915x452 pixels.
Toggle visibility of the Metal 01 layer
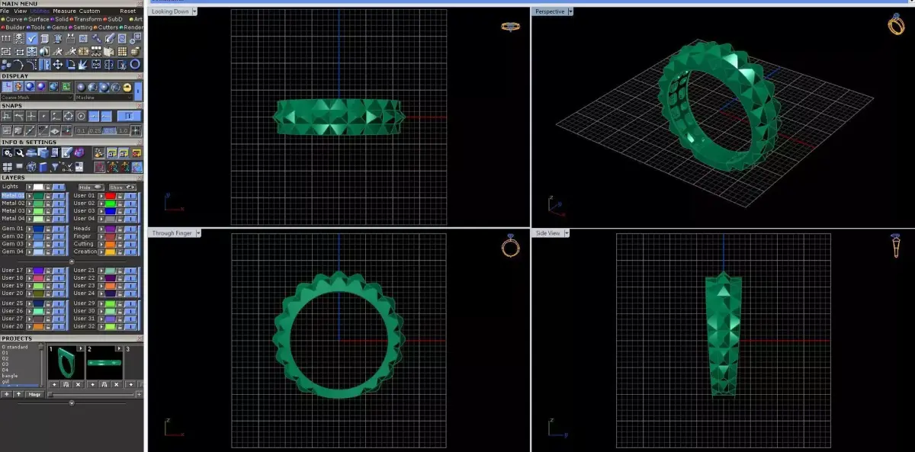point(59,195)
